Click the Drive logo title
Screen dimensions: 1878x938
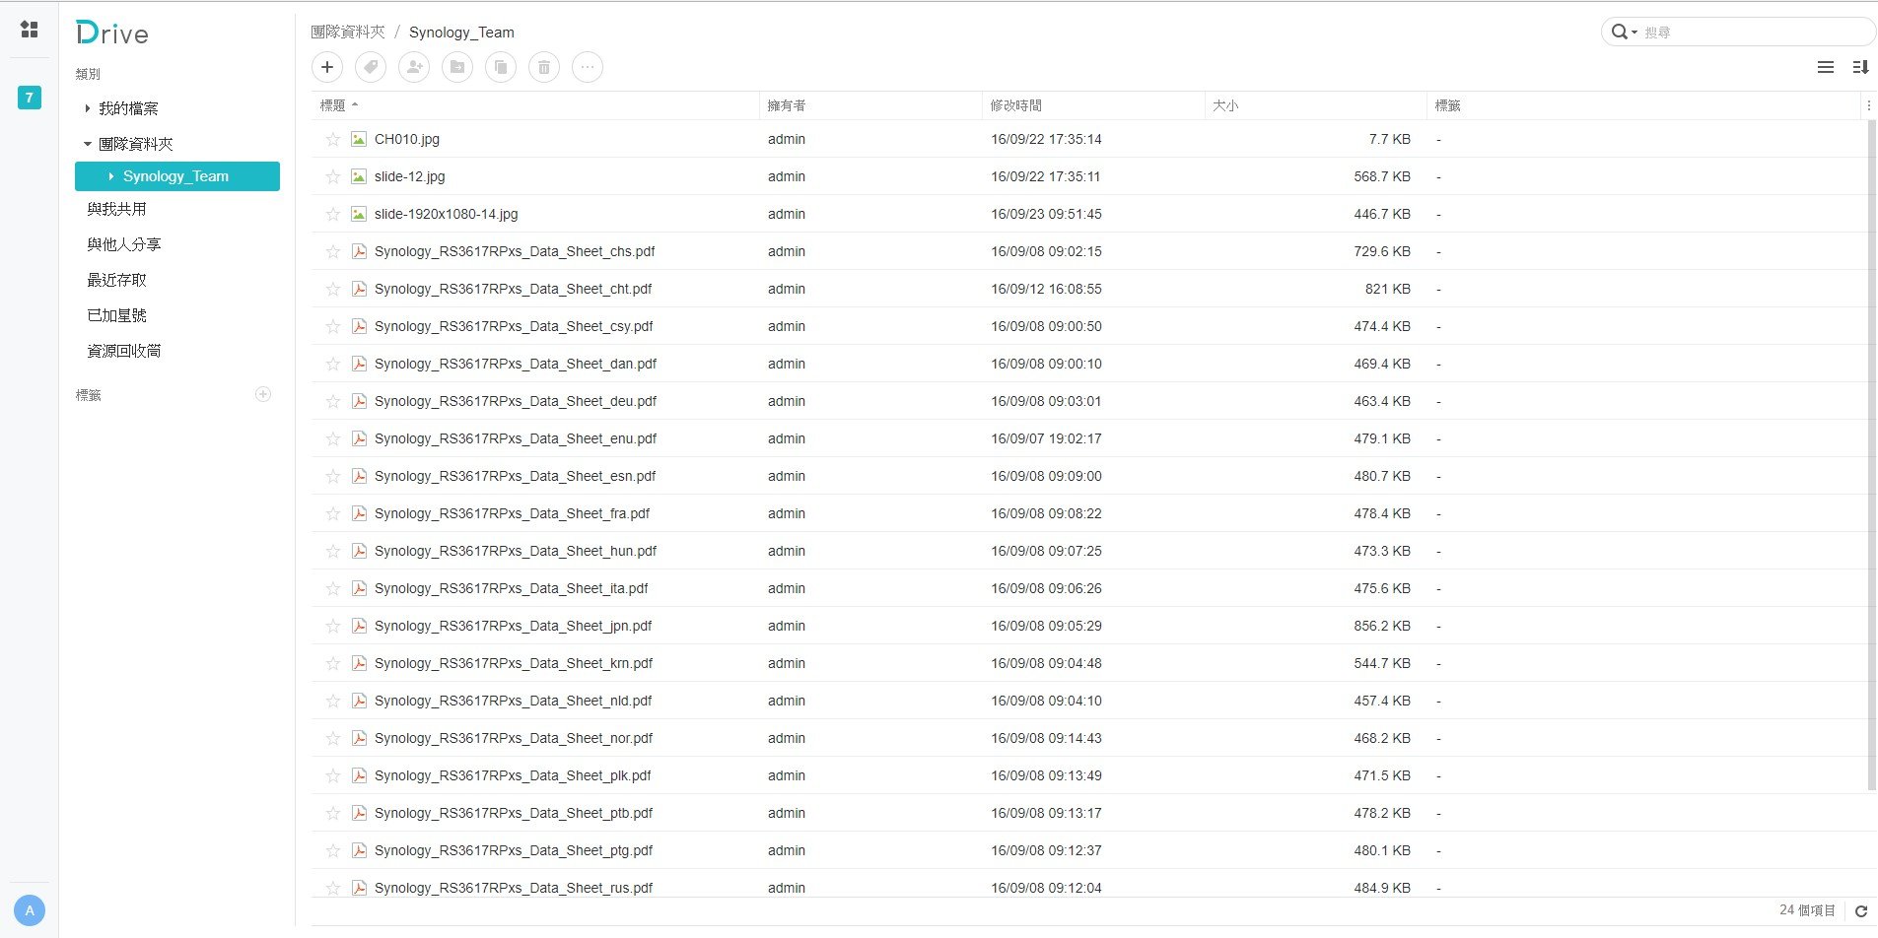click(x=112, y=33)
